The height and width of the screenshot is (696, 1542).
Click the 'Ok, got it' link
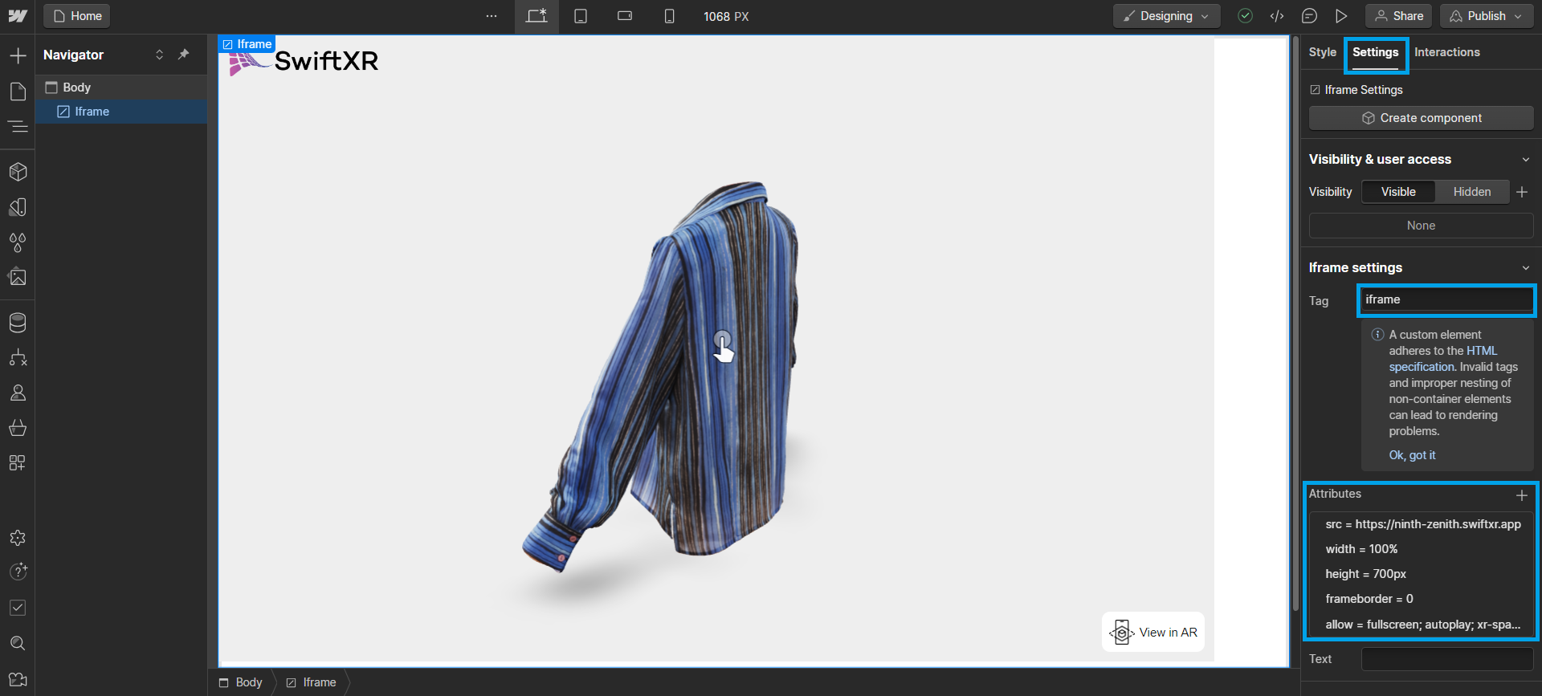[x=1412, y=455]
